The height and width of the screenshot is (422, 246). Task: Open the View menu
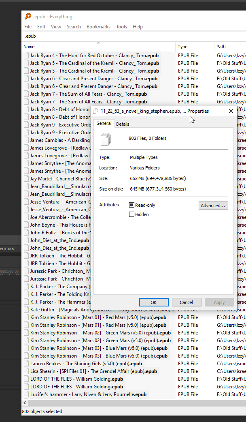pos(56,27)
